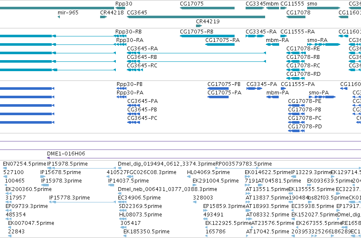Select the CG3345 gene label

[256, 4]
